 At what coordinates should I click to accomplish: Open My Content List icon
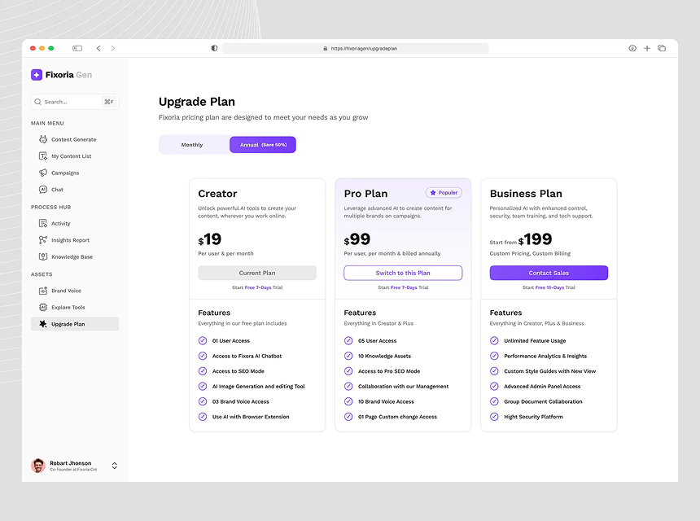[x=43, y=156]
